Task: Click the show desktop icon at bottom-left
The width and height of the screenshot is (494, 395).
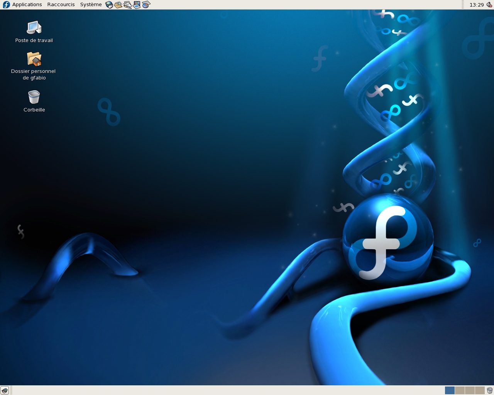Action: pos(5,390)
